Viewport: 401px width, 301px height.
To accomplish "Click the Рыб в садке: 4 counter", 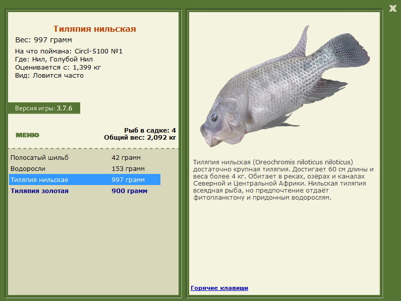I will (x=150, y=131).
